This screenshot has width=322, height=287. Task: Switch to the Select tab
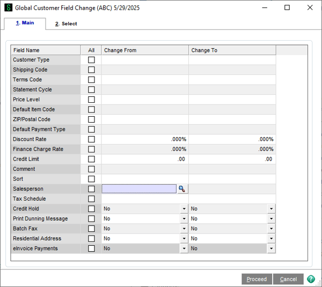[66, 24]
